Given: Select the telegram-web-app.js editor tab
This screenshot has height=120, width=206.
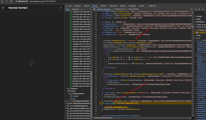Looking at the screenshot, I should click(x=104, y=9).
